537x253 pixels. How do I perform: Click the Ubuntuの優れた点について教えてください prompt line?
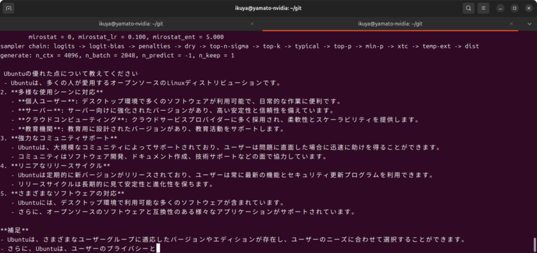pos(71,74)
